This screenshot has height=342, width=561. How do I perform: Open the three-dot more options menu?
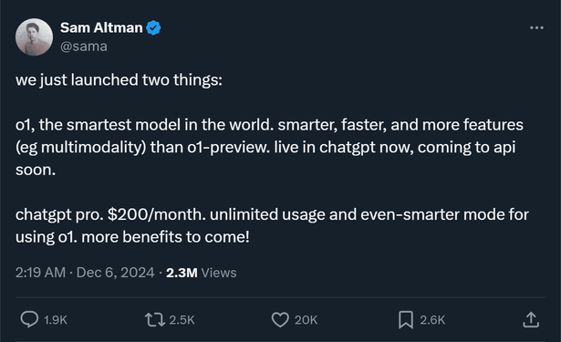(536, 27)
